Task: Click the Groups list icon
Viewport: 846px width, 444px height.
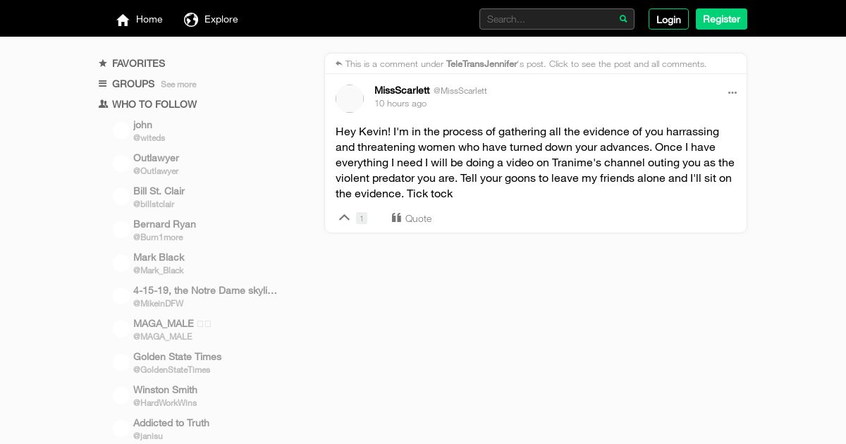Action: 103,84
